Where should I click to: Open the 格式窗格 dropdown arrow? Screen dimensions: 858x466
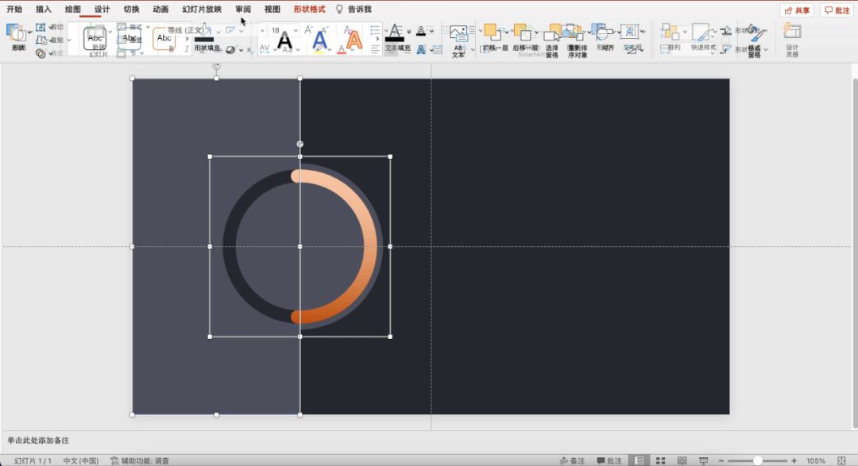(x=766, y=49)
